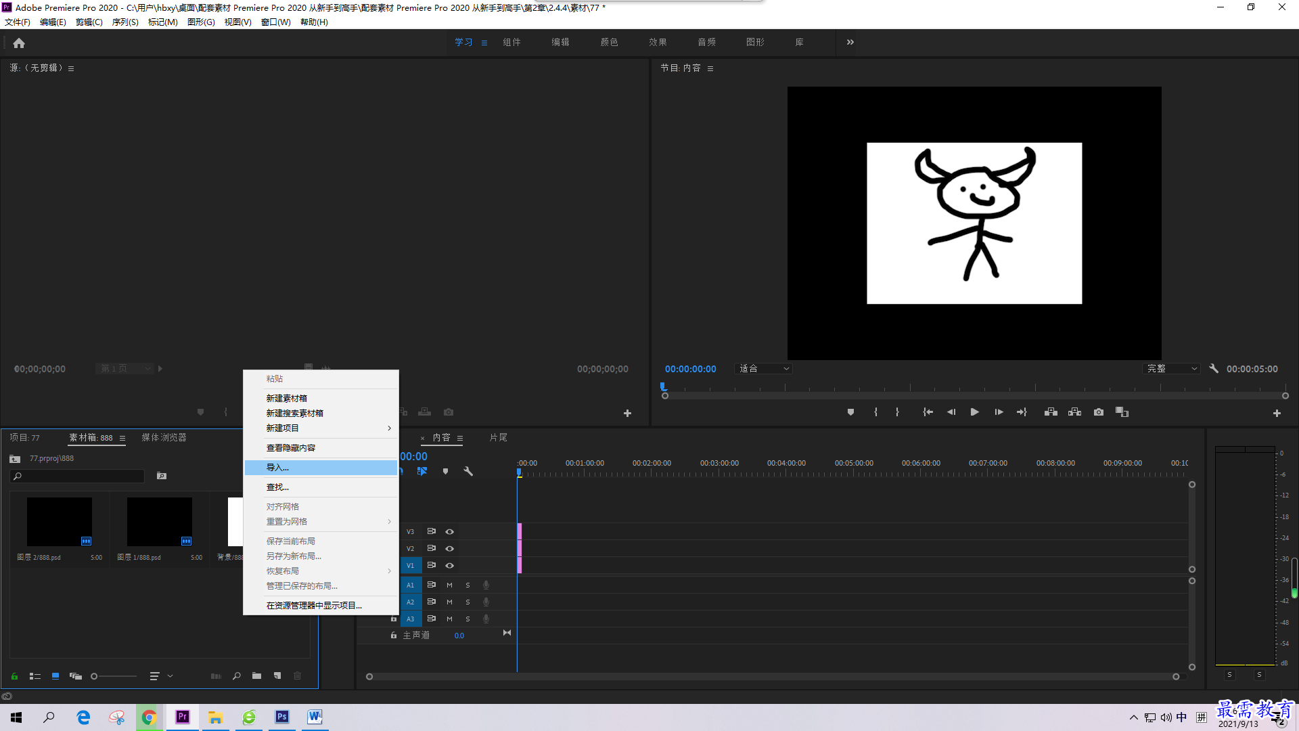The height and width of the screenshot is (731, 1299).
Task: Expand the 新建项目 submenu
Action: coord(321,428)
